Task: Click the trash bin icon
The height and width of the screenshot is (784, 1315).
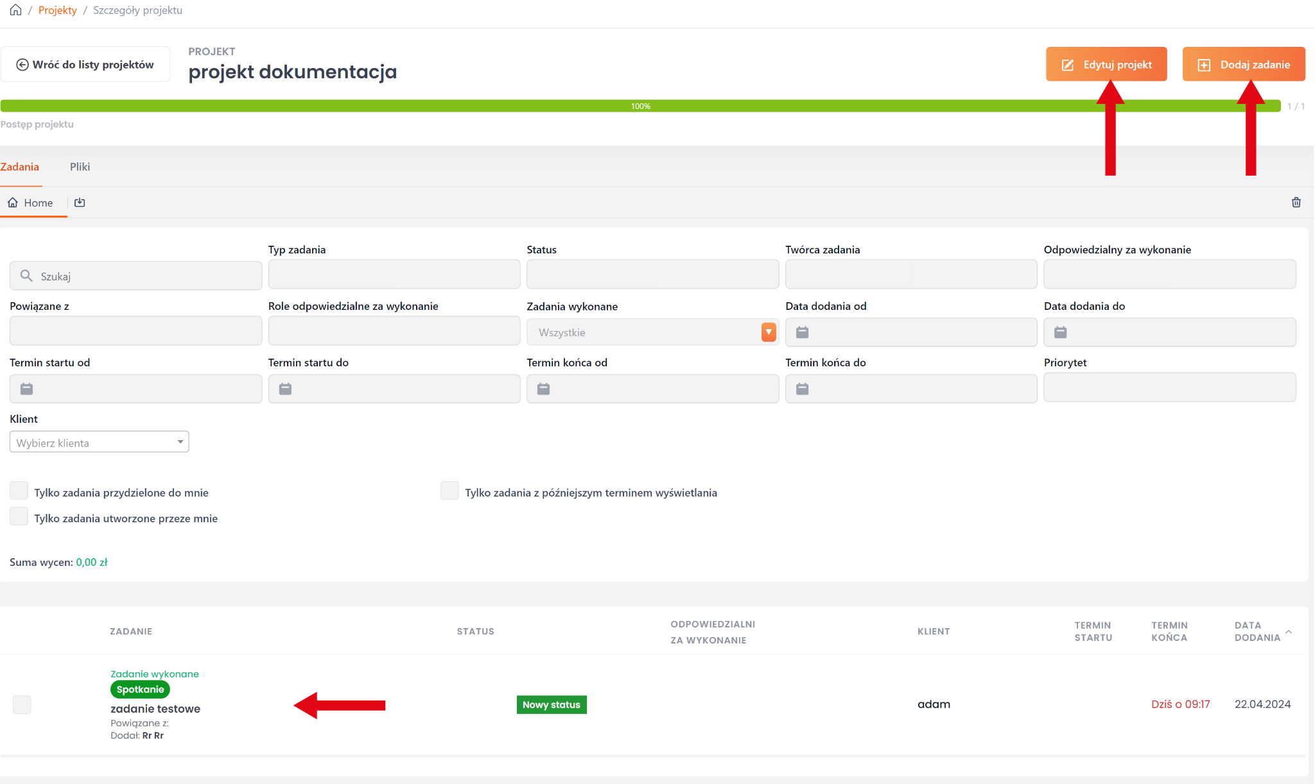Action: pyautogui.click(x=1296, y=203)
